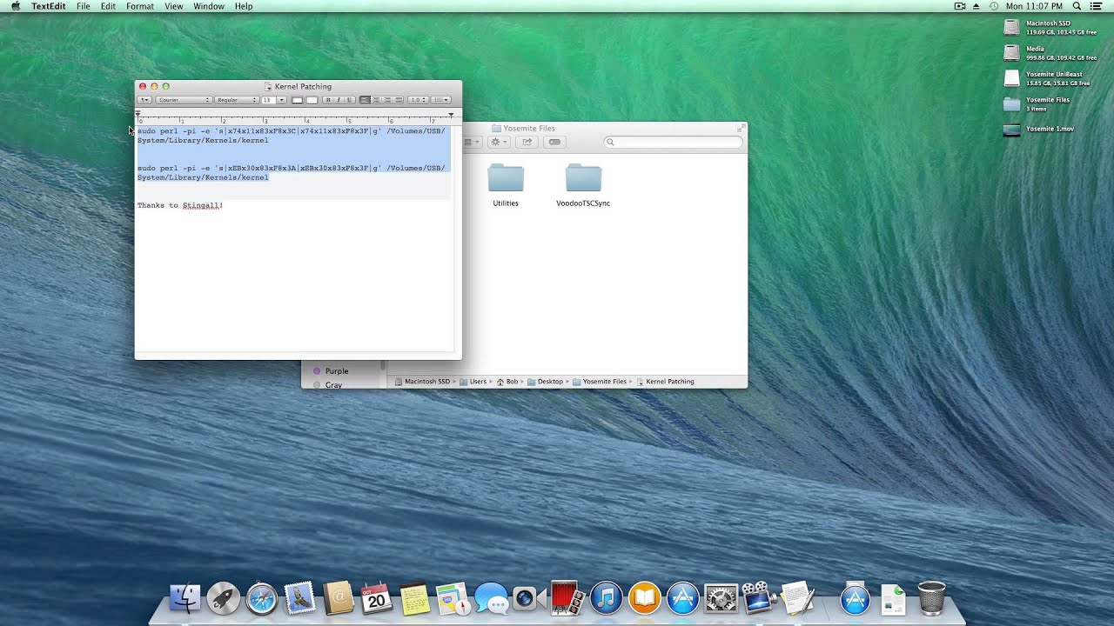Open the Regular typeface dropdown

237,100
